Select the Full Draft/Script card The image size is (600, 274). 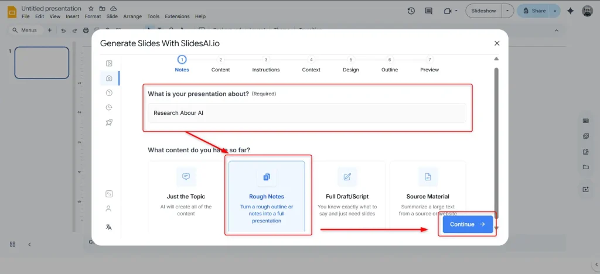click(x=347, y=196)
